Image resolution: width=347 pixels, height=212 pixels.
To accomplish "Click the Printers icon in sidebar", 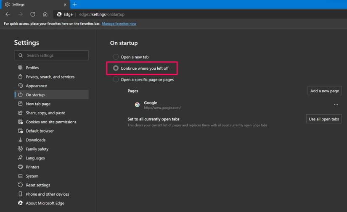I will 20,167.
